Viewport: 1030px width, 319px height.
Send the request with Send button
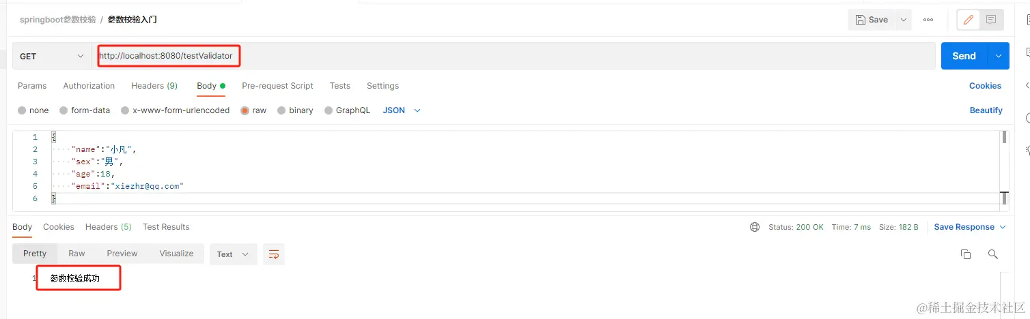[x=964, y=56]
